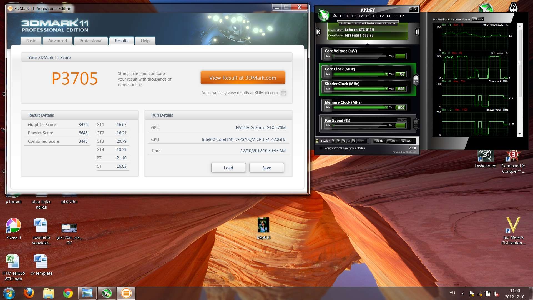
Task: Click the profile lock padlock icon
Action: point(317,141)
